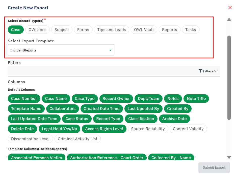The image size is (236, 175).
Task: Toggle the Collected By - Name column
Action: (x=171, y=157)
